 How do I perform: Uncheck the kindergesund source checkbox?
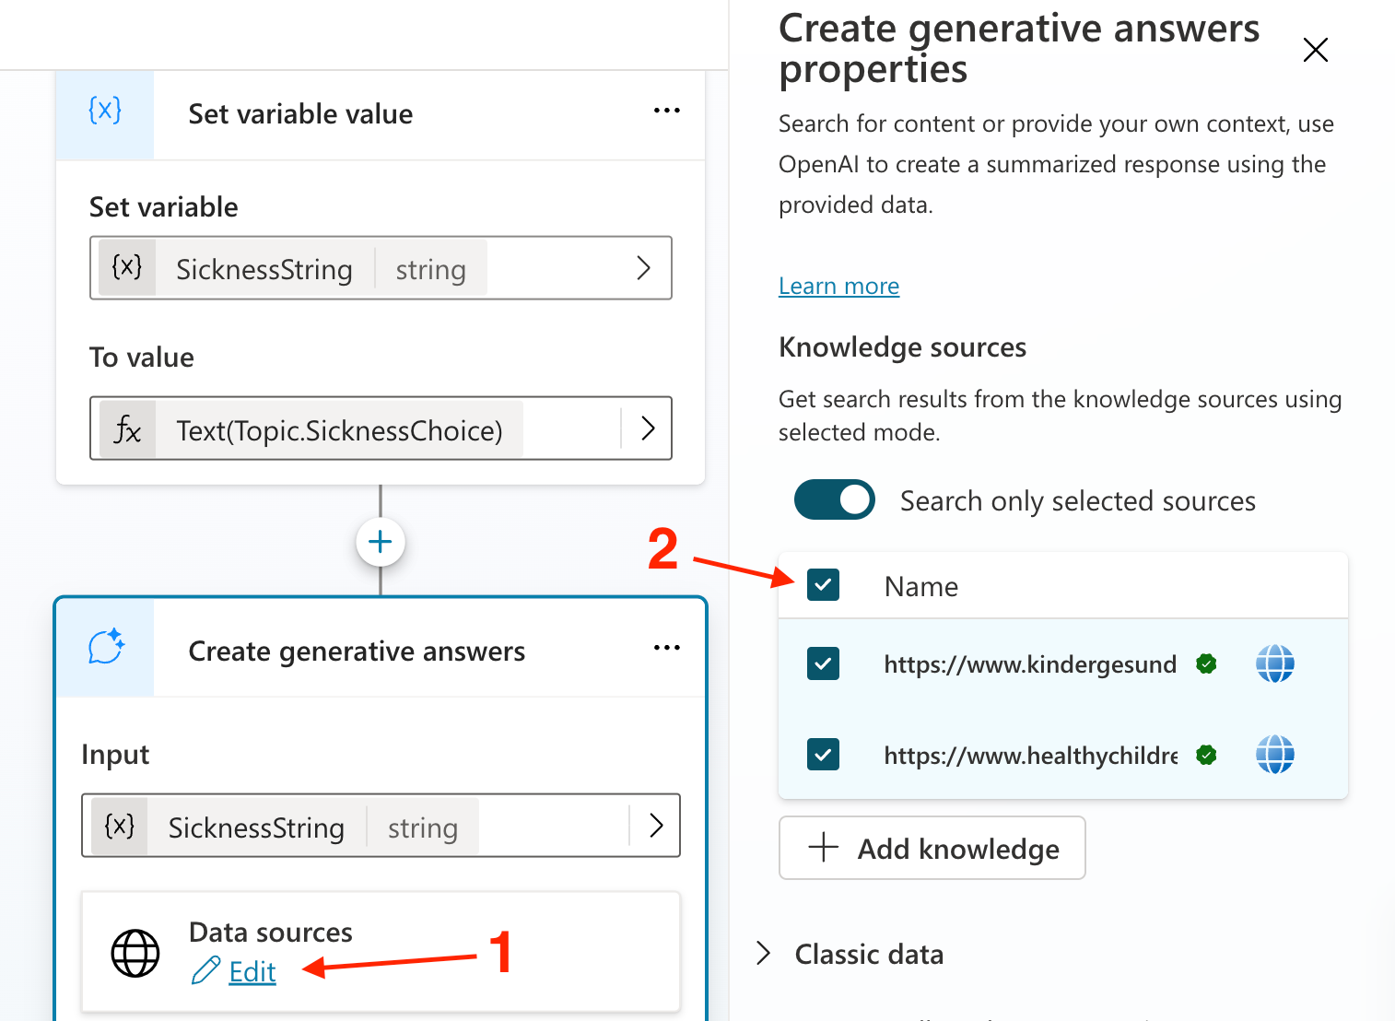click(x=823, y=663)
